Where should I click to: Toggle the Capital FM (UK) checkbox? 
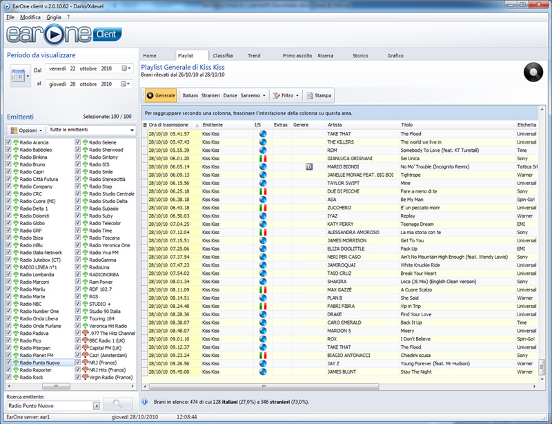(x=78, y=348)
